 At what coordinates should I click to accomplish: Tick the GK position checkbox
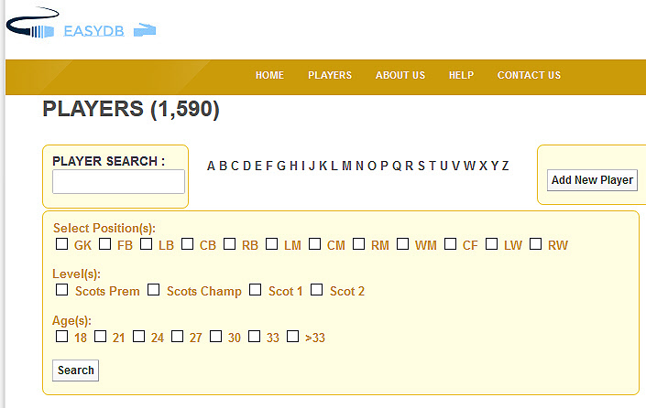click(61, 244)
